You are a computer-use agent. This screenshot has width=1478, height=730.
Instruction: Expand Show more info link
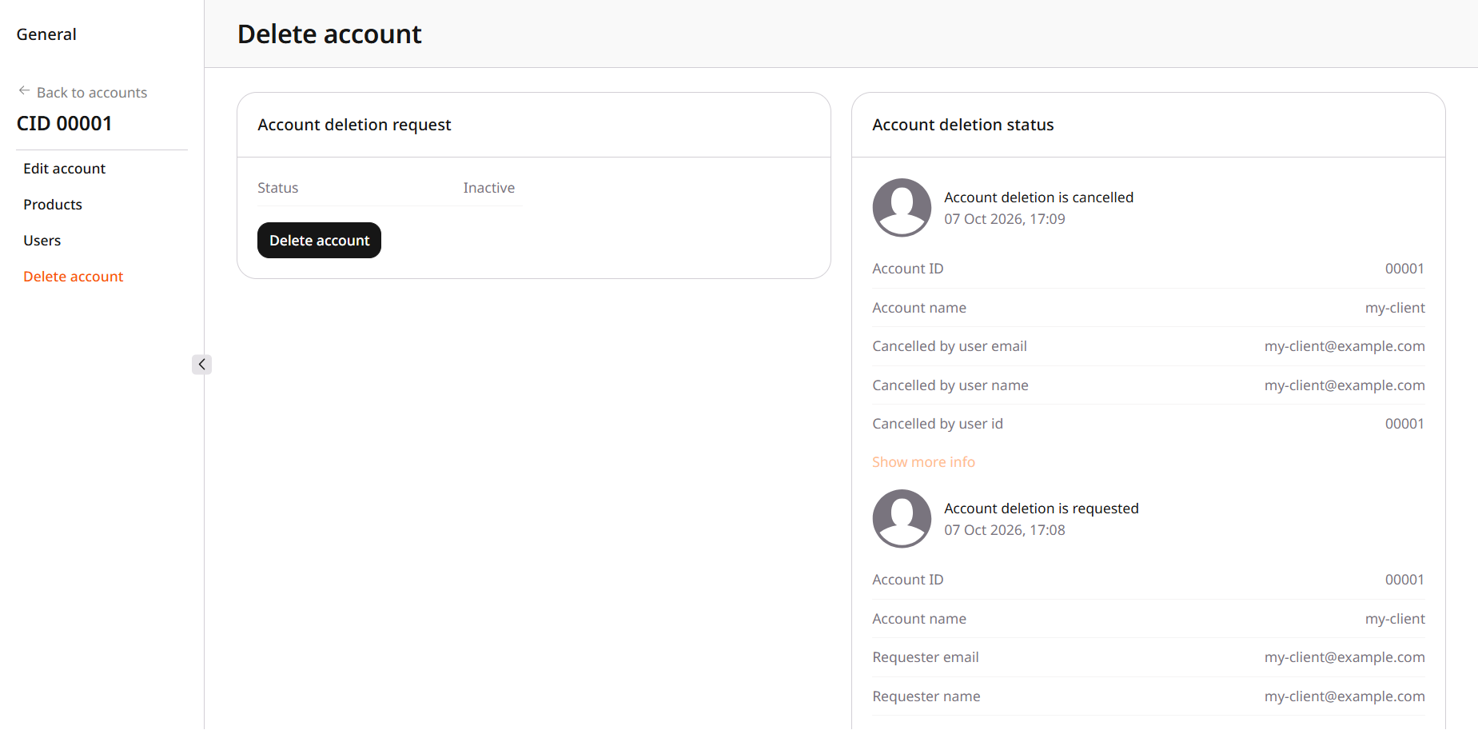[923, 462]
